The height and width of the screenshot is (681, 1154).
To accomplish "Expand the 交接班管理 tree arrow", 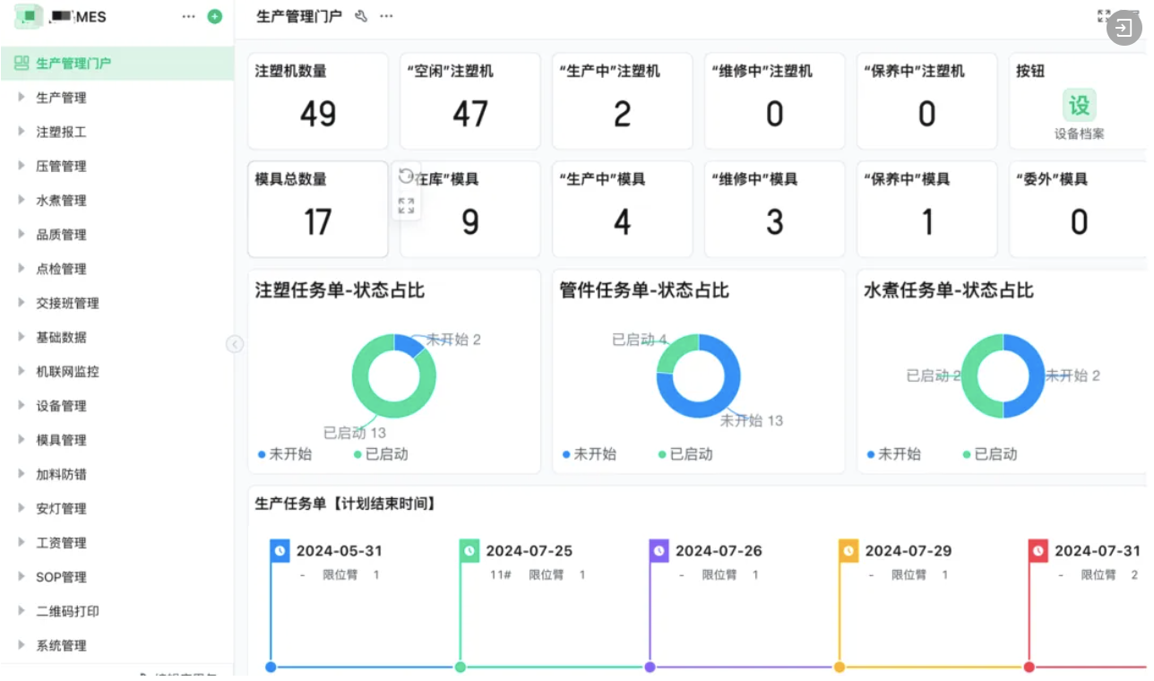I will click(22, 302).
